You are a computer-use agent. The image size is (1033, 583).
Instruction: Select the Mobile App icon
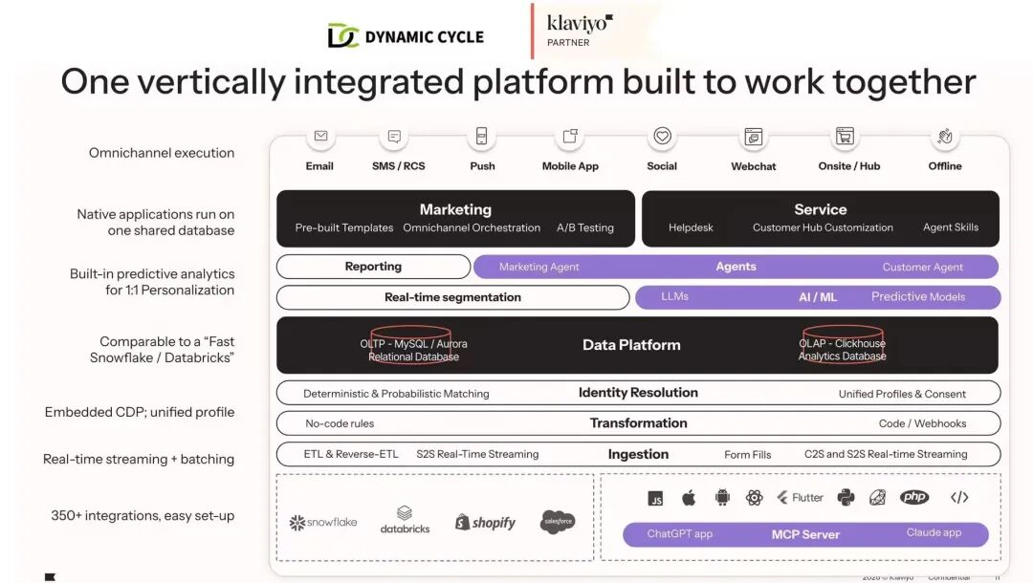[x=570, y=137]
